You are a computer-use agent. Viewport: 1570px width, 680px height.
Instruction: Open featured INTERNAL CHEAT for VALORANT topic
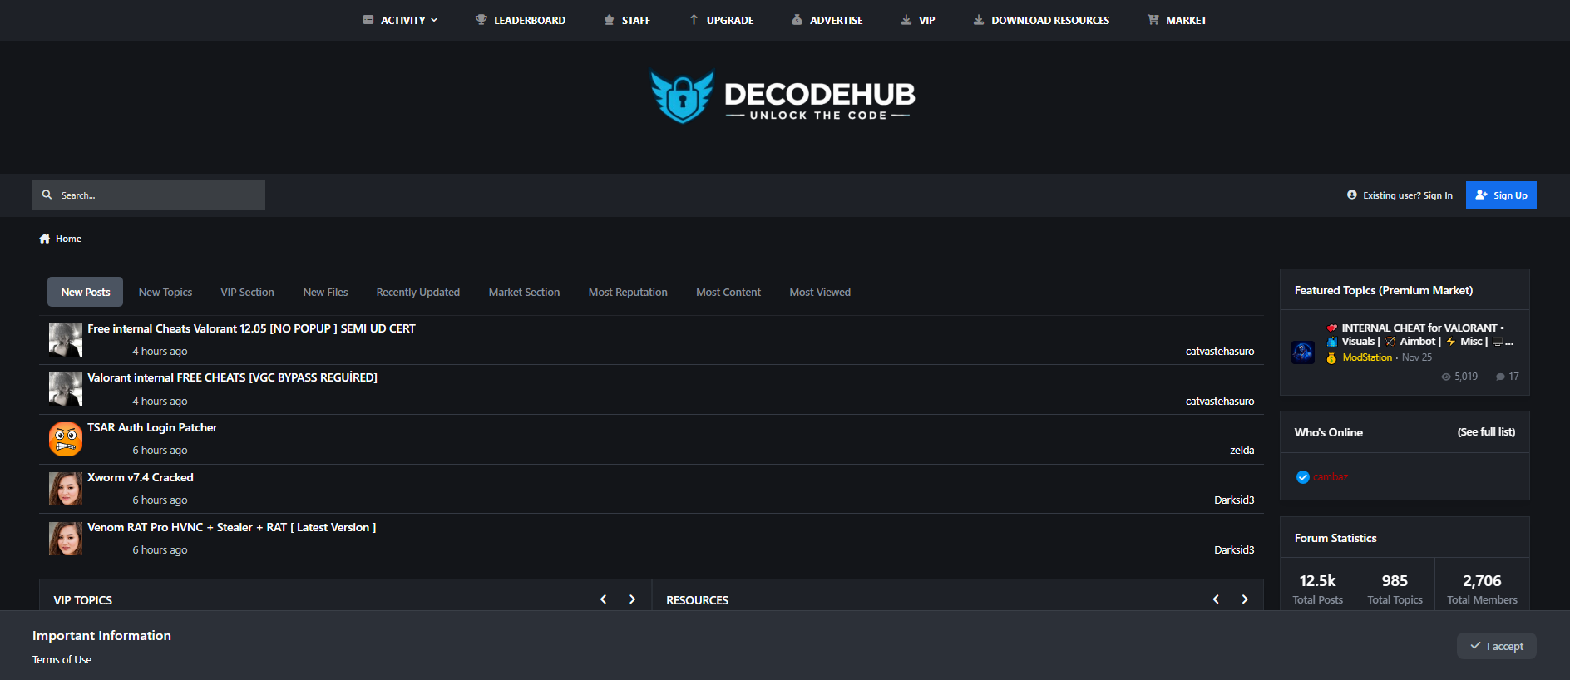tap(1420, 335)
